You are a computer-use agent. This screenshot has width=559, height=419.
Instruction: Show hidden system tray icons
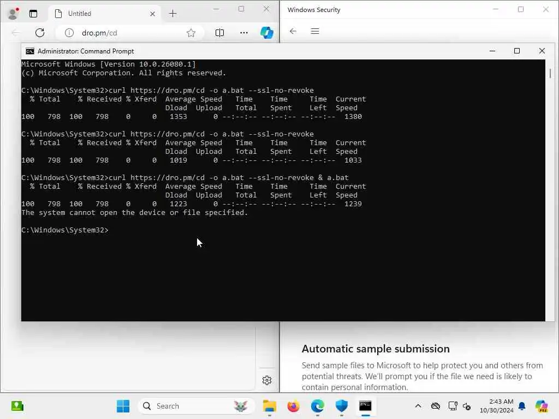coord(418,406)
